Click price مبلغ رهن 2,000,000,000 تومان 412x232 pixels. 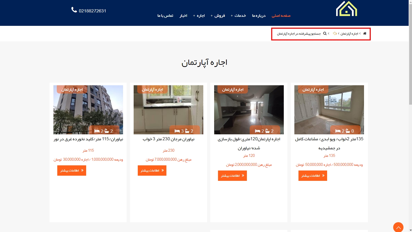(x=249, y=165)
